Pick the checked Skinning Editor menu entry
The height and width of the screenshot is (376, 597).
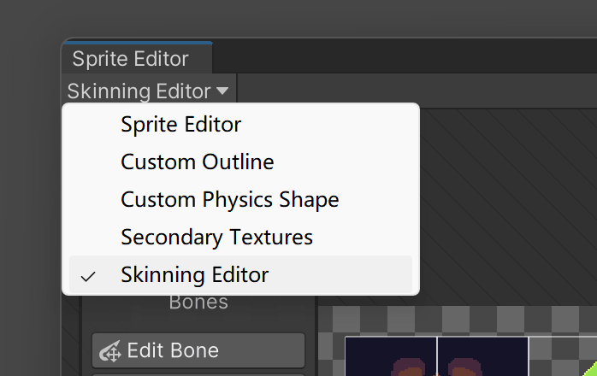coord(240,274)
